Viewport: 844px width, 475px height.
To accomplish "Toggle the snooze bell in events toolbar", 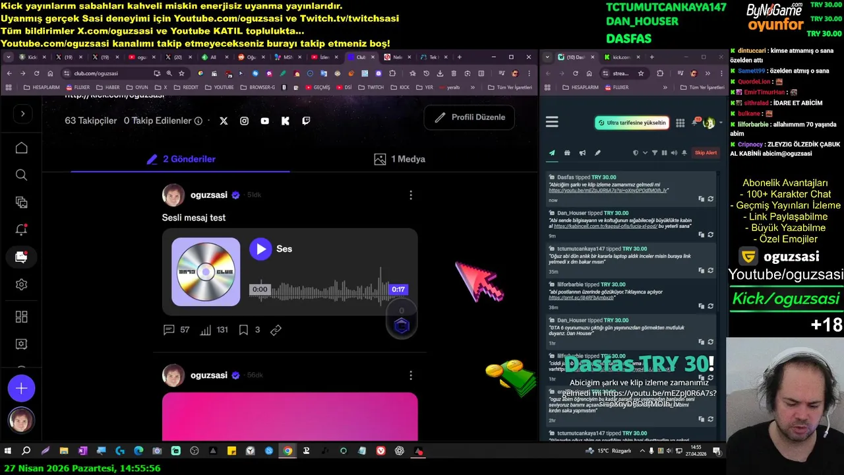I will coord(684,153).
